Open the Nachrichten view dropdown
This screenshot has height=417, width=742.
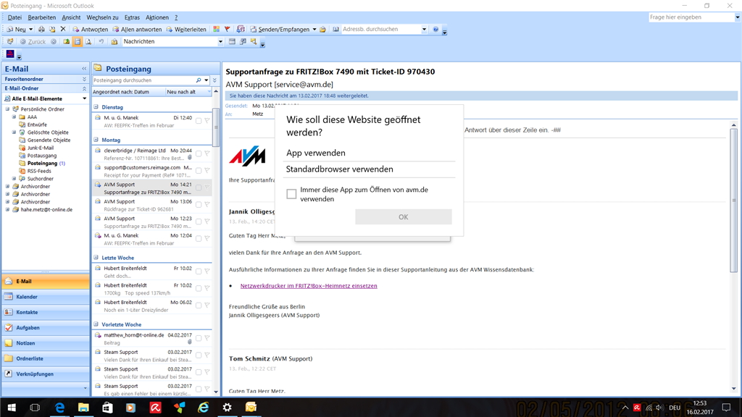(220, 41)
